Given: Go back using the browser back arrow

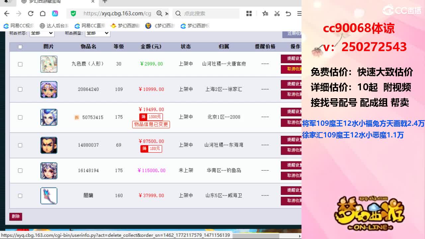Looking at the screenshot, I should pos(7,14).
